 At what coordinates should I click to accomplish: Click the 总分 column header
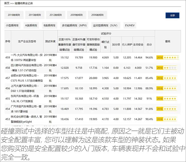149,44
